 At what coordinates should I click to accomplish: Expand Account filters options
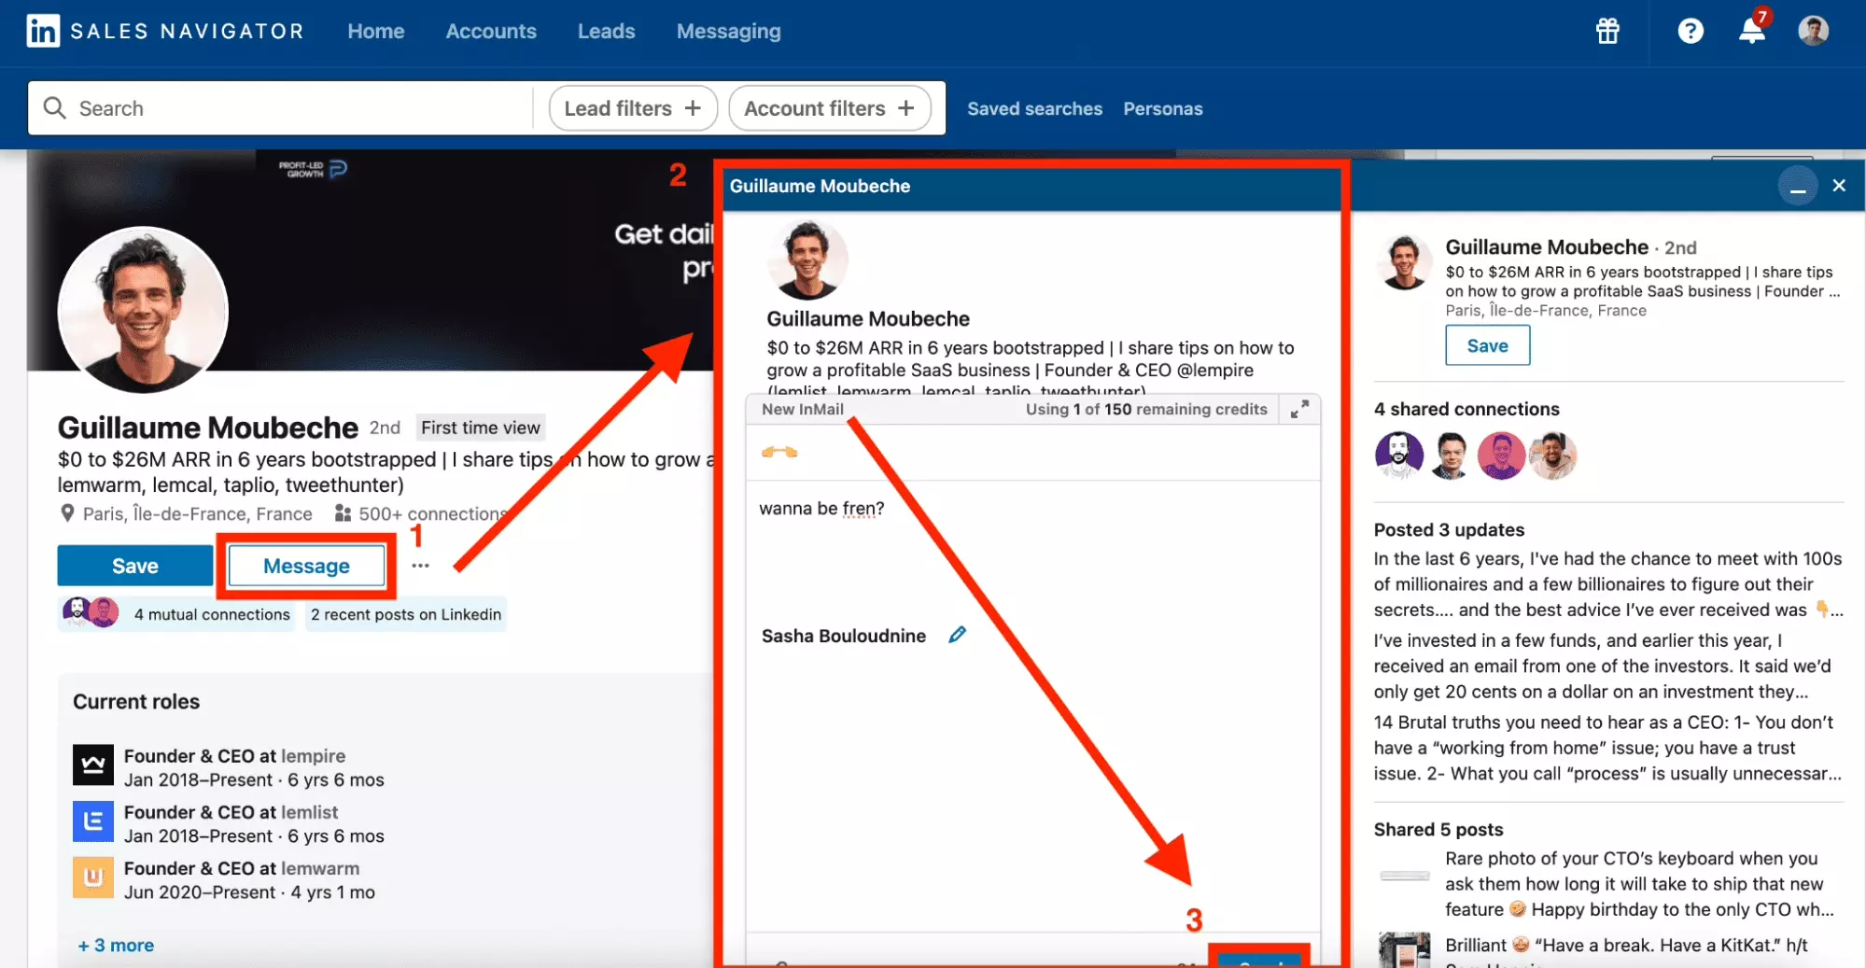coord(829,108)
